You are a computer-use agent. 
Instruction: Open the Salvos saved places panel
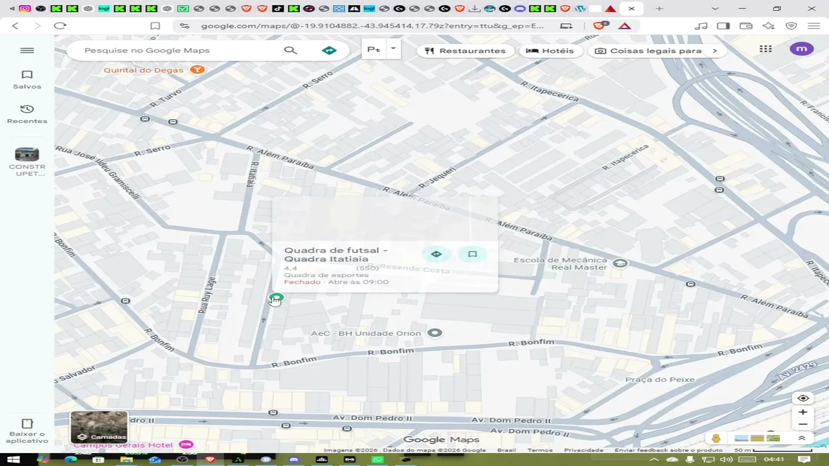[x=27, y=80]
